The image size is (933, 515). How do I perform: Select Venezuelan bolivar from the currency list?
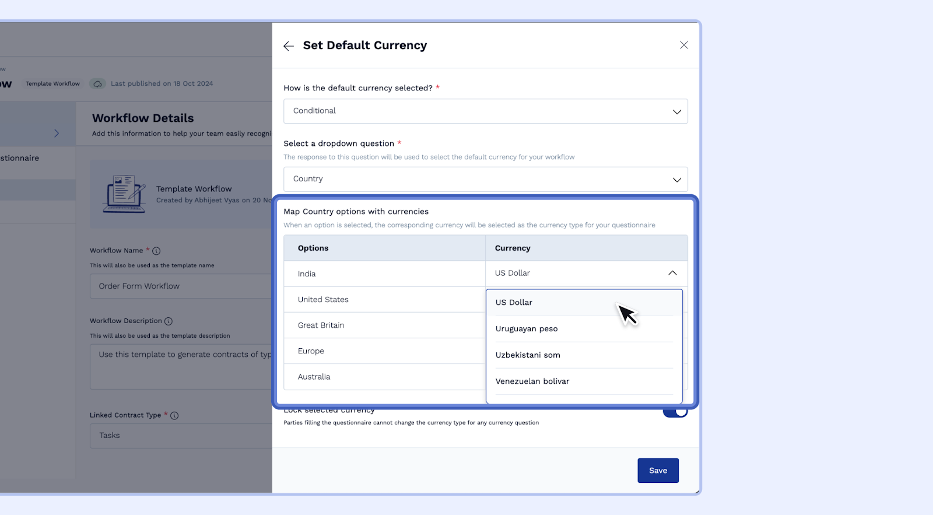pyautogui.click(x=584, y=381)
